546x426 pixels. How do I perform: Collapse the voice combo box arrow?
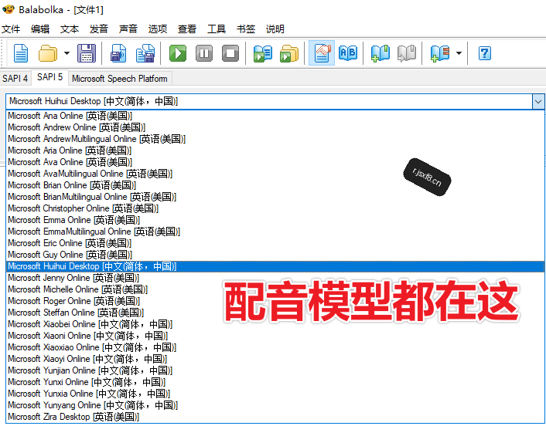point(538,102)
